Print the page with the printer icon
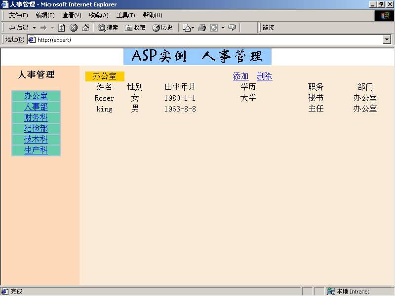The image size is (395, 296). [202, 28]
